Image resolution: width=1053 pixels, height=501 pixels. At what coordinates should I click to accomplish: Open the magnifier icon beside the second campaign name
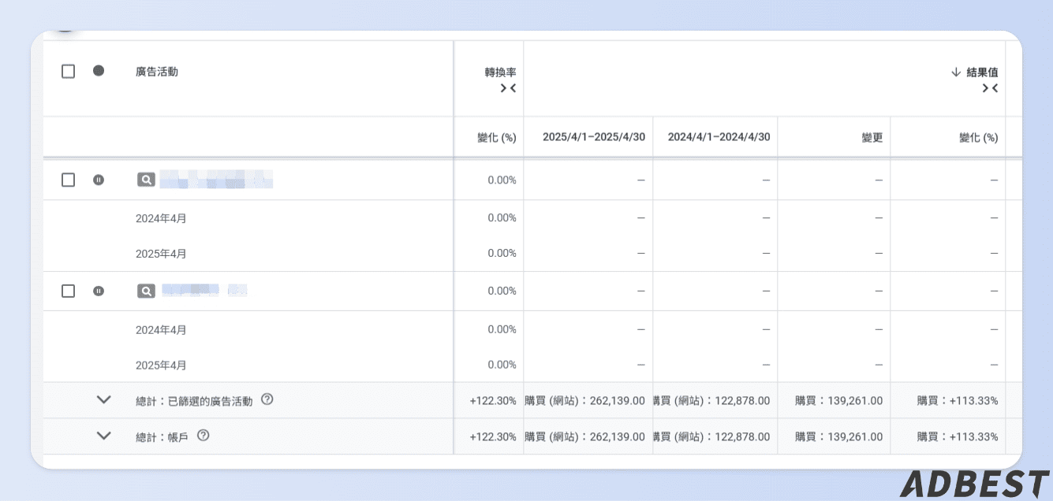tap(145, 290)
